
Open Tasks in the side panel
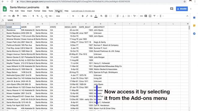click(194, 34)
